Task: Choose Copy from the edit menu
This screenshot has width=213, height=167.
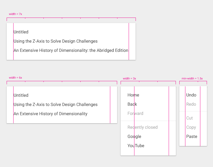Action: click(191, 127)
